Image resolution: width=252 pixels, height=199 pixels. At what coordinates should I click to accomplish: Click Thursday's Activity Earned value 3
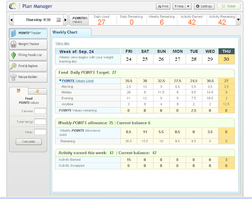tap(226, 160)
